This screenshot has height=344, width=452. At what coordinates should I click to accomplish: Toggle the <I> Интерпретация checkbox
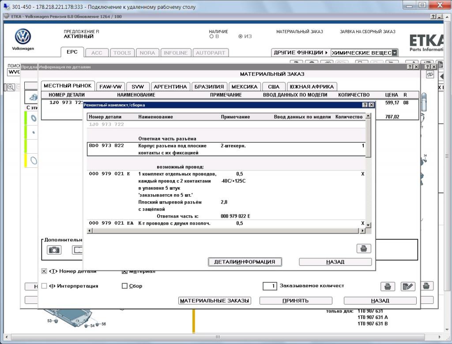click(44, 286)
